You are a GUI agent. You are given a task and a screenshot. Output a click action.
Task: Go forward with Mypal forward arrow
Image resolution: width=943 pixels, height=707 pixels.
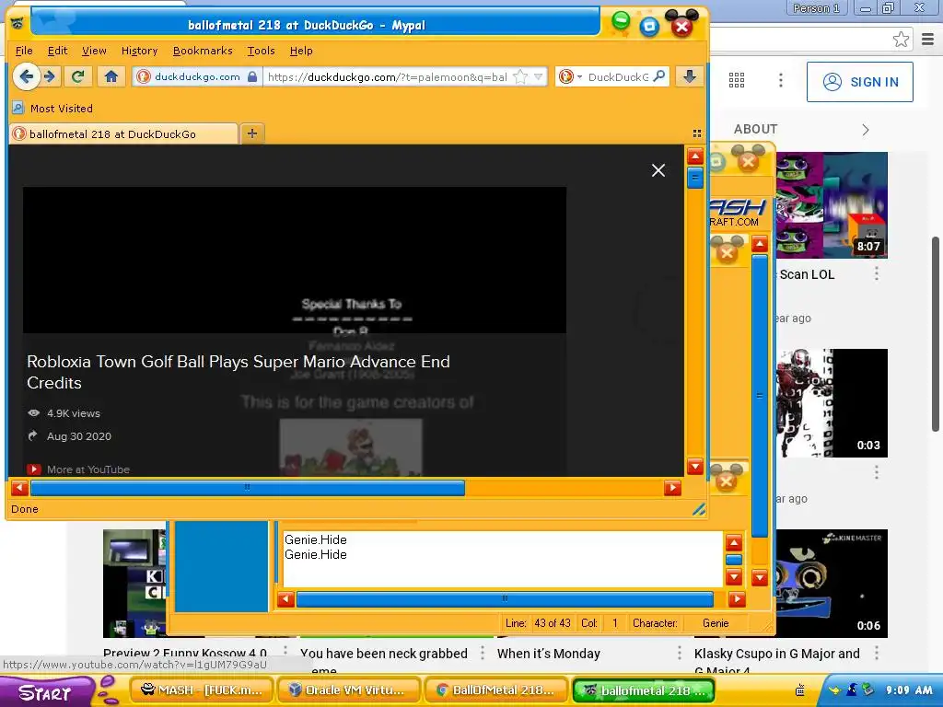click(51, 76)
